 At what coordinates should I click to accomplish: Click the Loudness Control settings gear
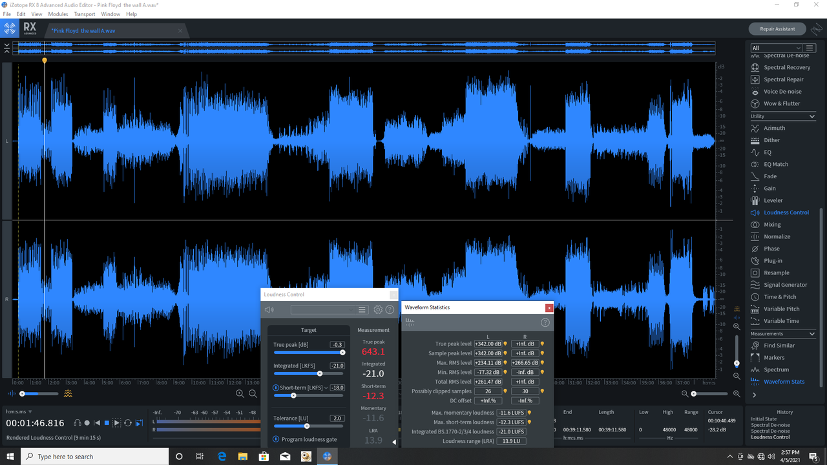[379, 310]
